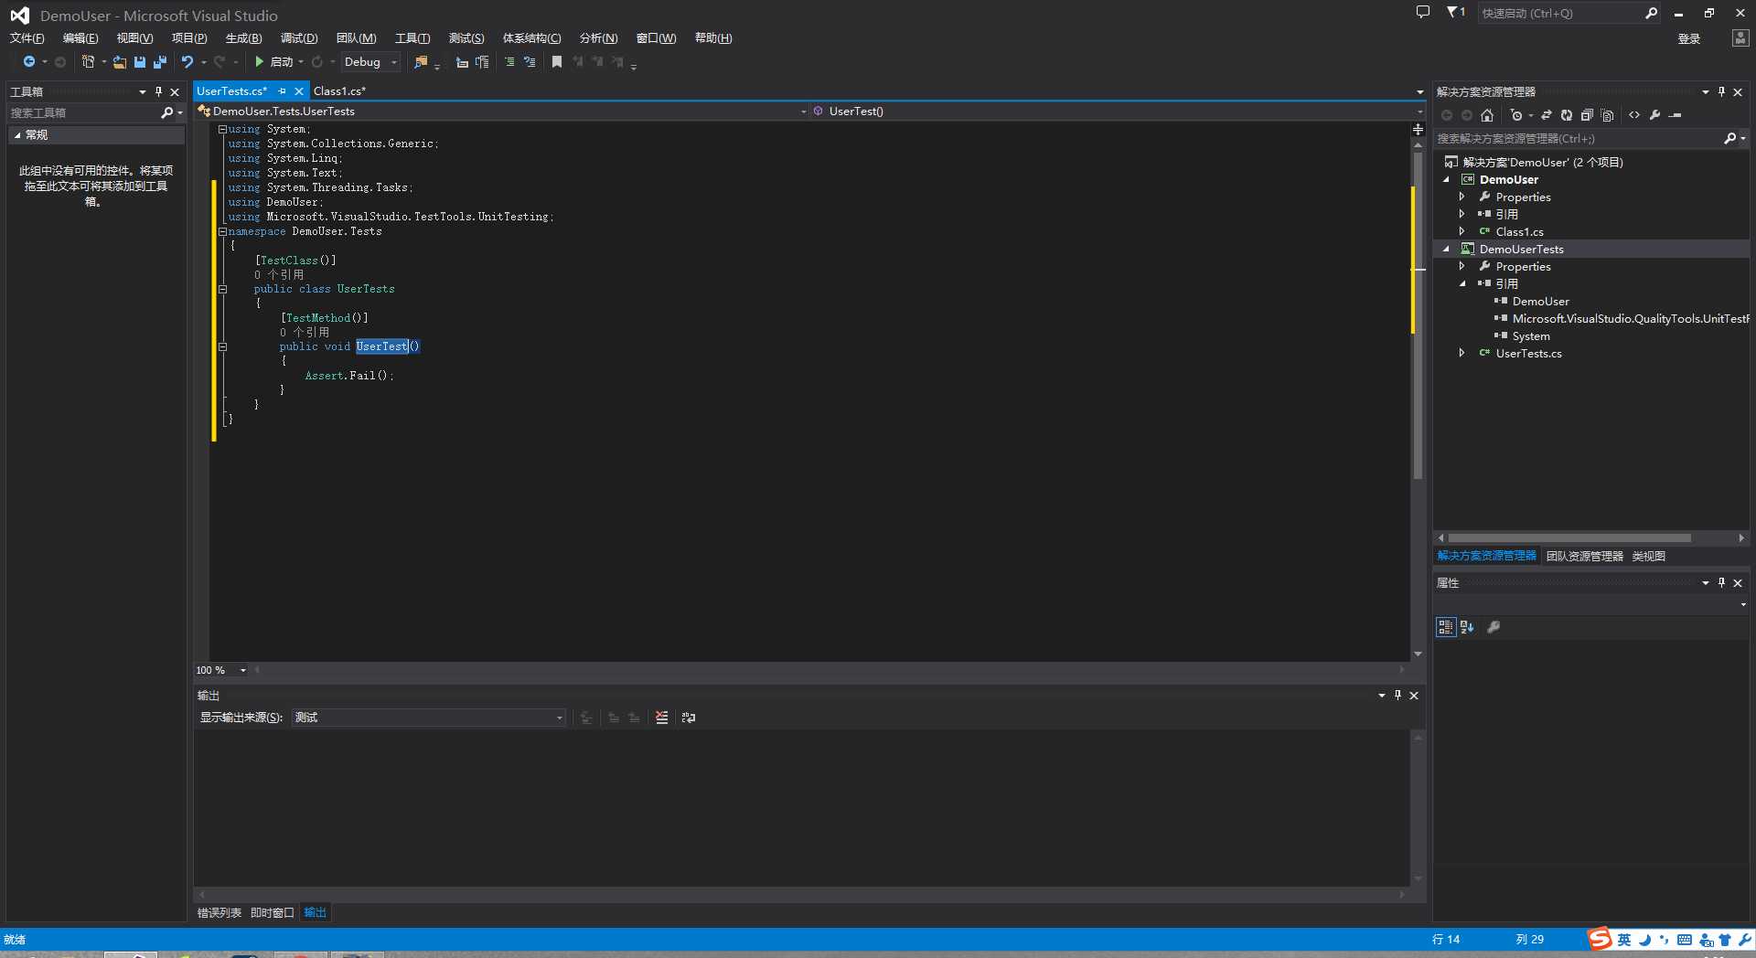Toggle bookmark using the toolbar bookmark icon

pyautogui.click(x=556, y=62)
